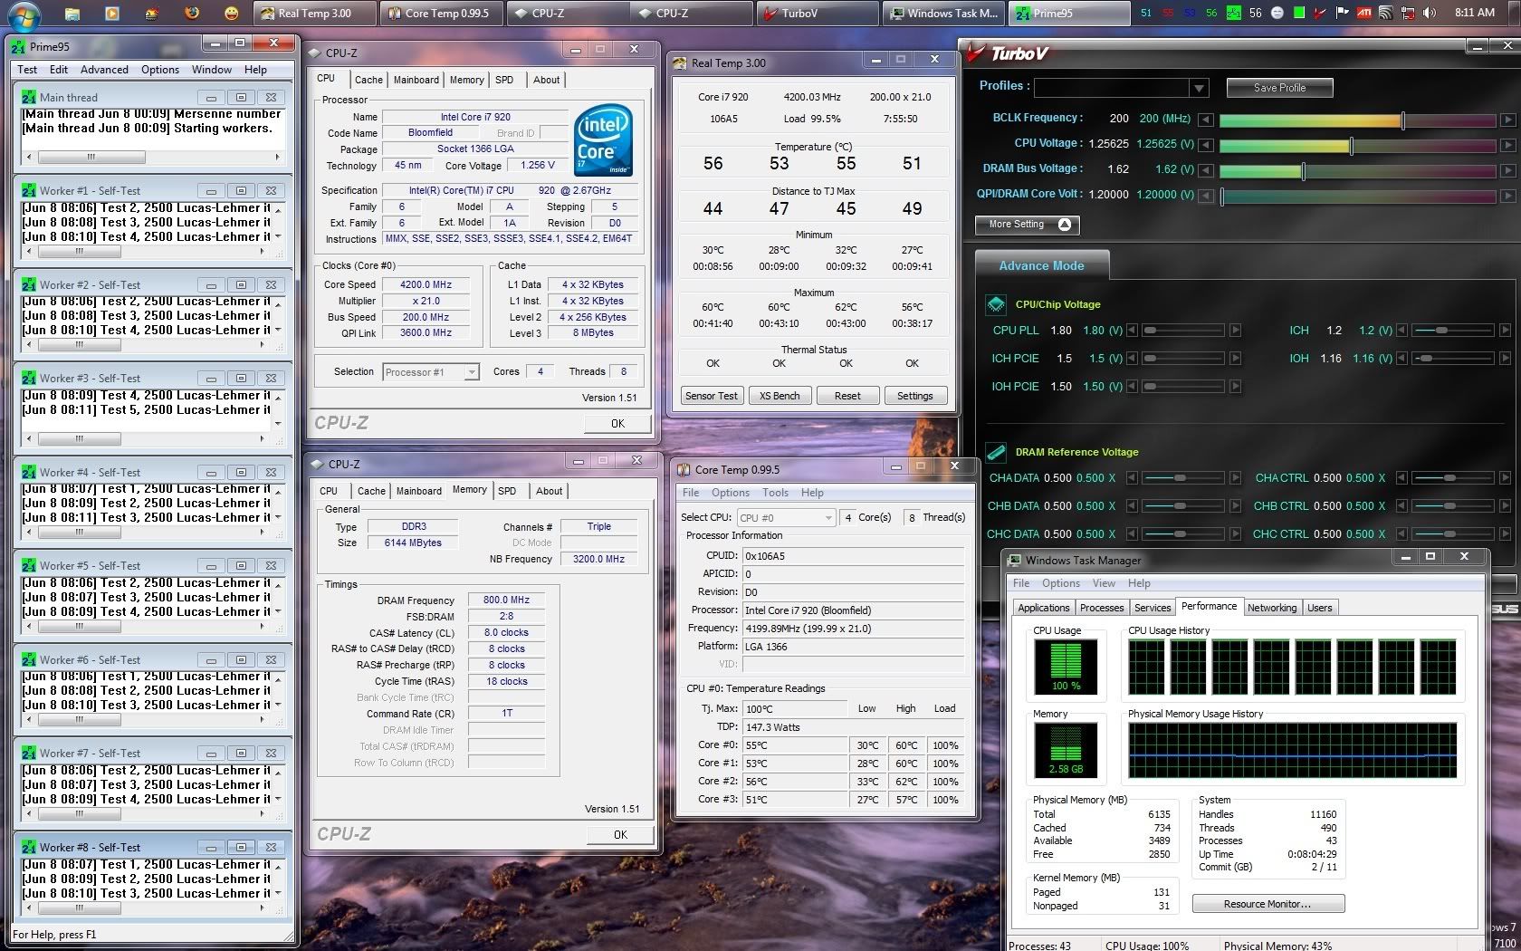This screenshot has width=1521, height=951.
Task: Increase ICH PCIE voltage with right arrow
Action: pyautogui.click(x=1235, y=359)
